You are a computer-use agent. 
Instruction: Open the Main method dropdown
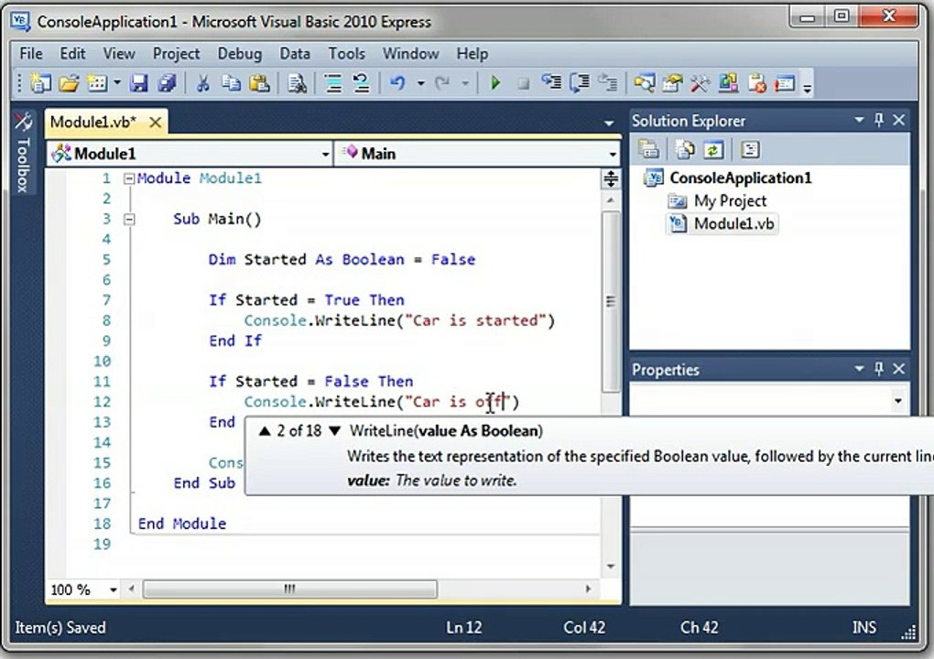pos(613,154)
